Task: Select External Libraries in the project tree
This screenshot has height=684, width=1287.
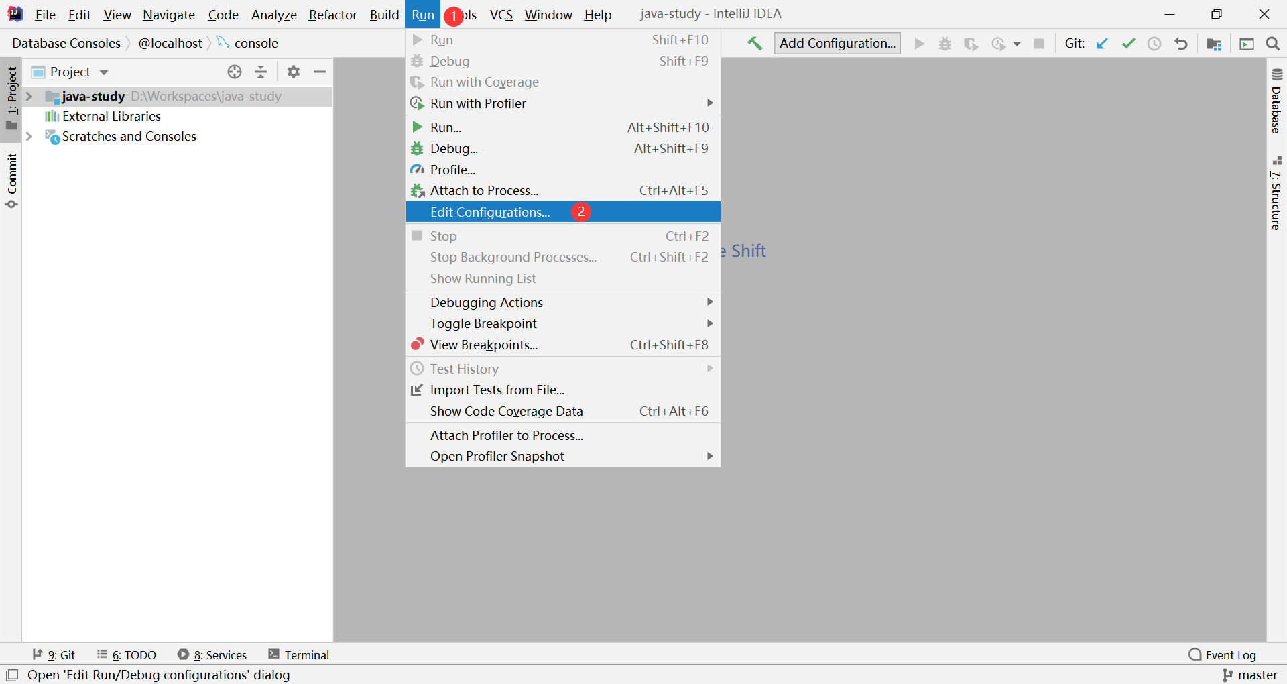Action: 112,117
